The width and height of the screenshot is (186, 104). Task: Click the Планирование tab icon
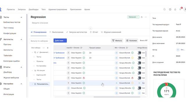point(32,32)
